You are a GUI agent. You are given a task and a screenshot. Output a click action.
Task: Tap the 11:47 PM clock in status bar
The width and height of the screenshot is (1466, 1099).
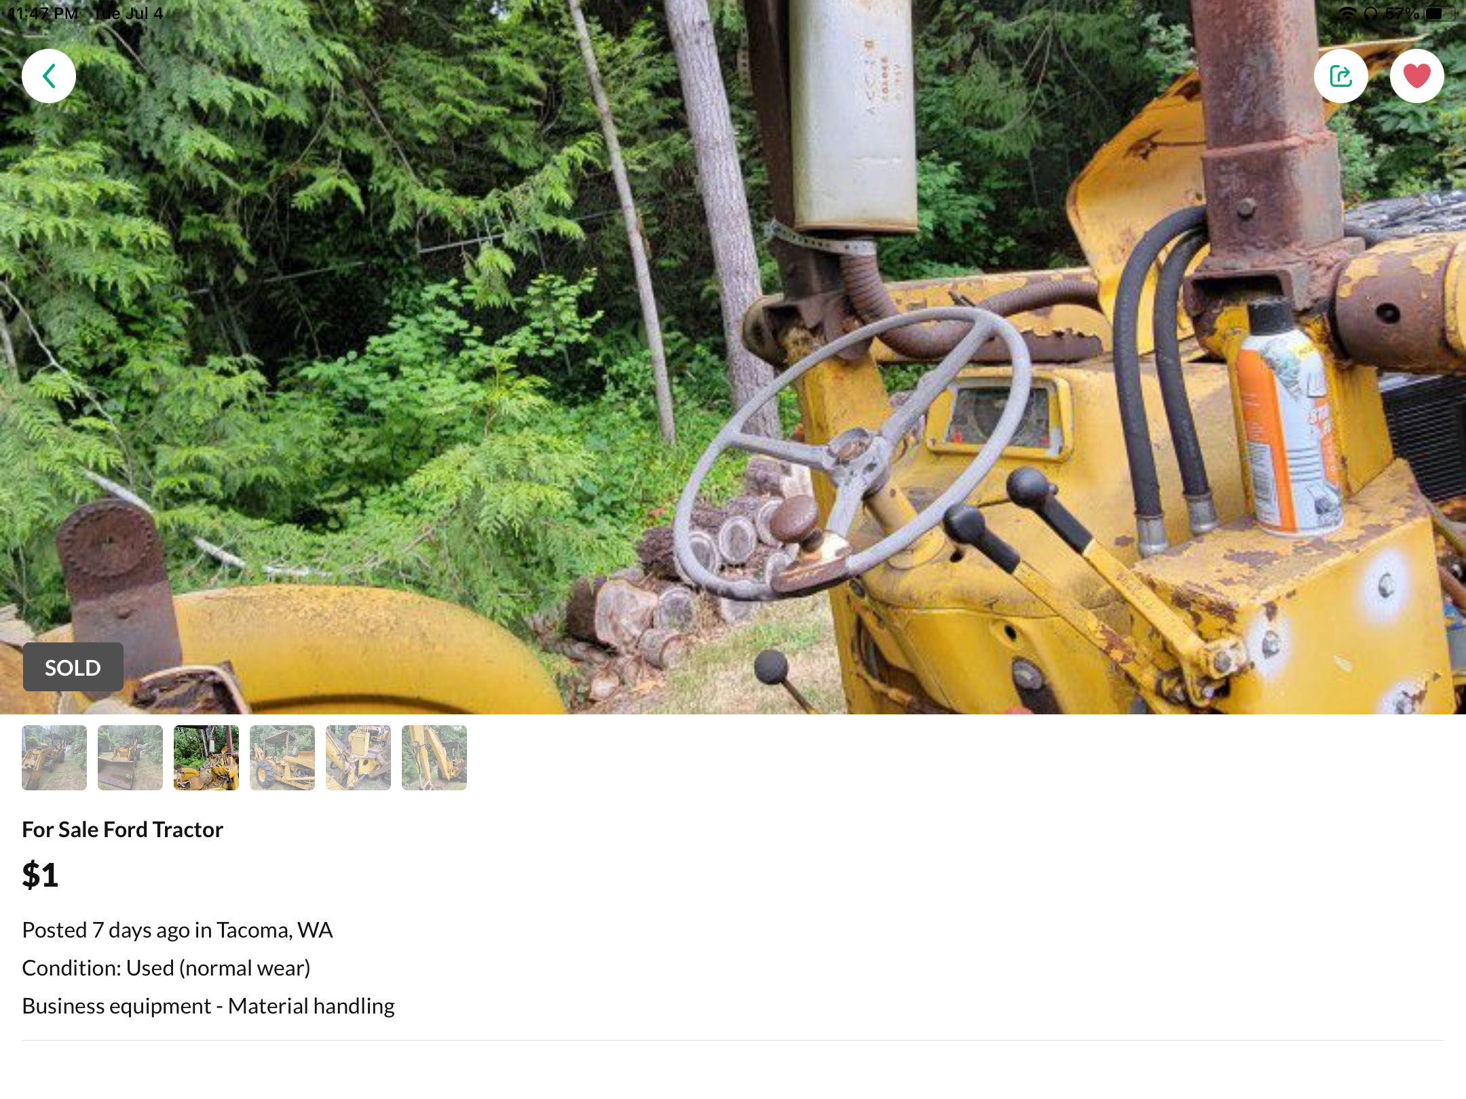[43, 14]
